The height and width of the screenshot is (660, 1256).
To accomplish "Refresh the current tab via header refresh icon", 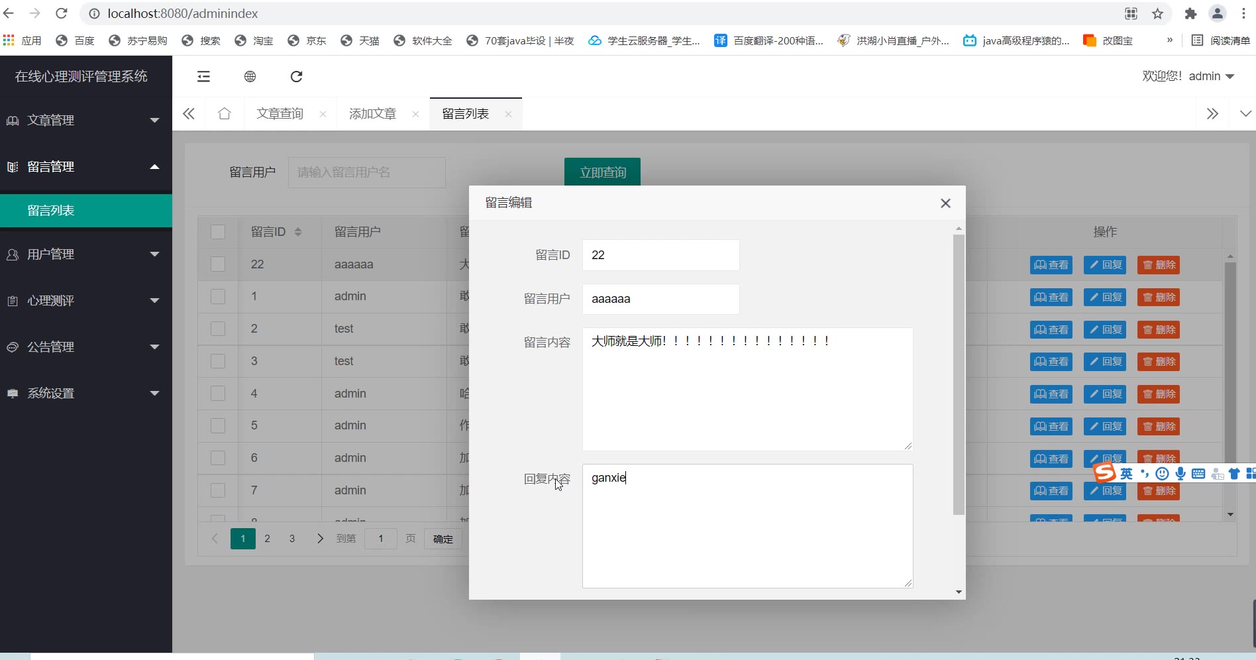I will tap(296, 77).
